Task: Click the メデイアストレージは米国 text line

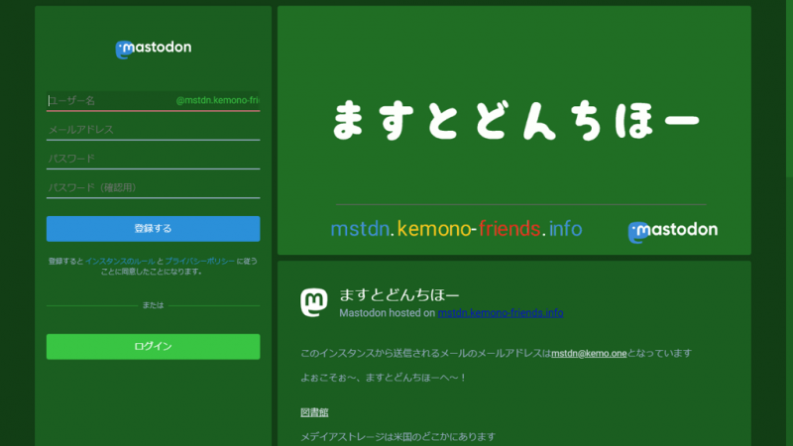Action: (x=398, y=436)
